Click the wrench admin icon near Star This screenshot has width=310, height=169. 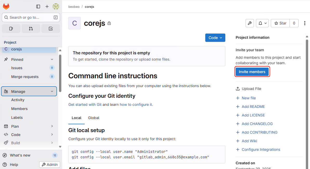click(x=249, y=23)
